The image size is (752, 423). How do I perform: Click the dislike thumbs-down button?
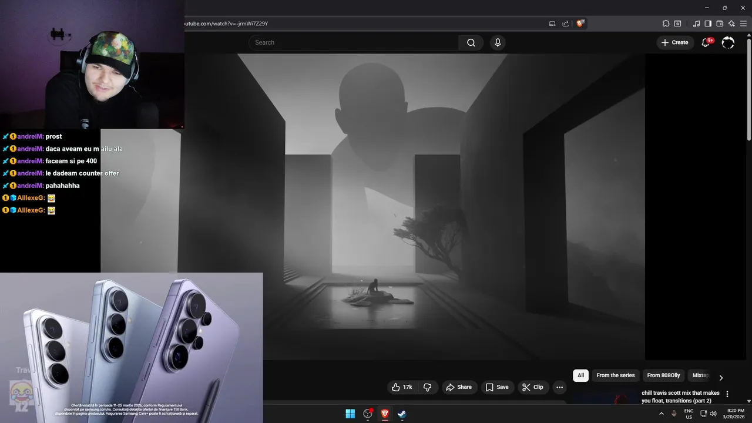click(427, 387)
